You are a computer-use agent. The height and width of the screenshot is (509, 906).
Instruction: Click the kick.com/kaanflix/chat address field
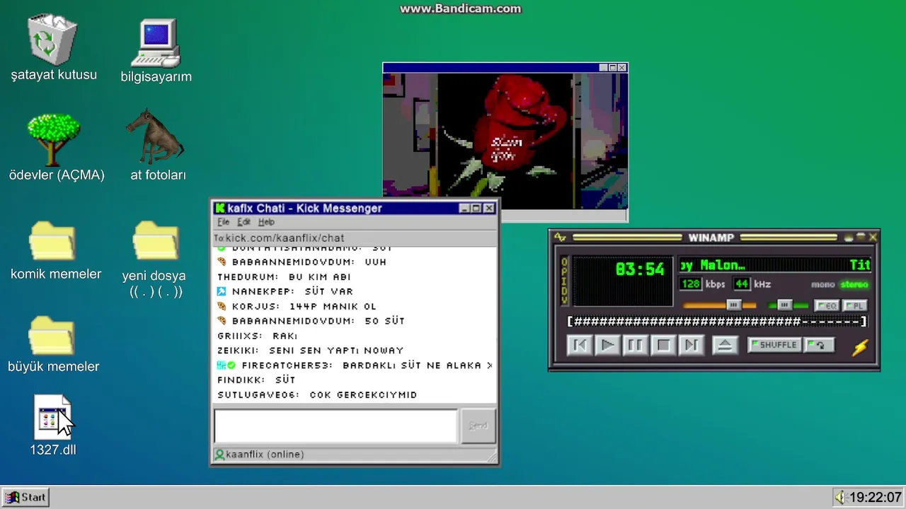(355, 238)
